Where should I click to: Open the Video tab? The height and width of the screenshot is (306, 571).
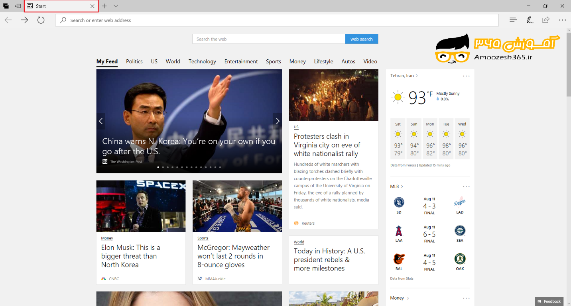(370, 61)
